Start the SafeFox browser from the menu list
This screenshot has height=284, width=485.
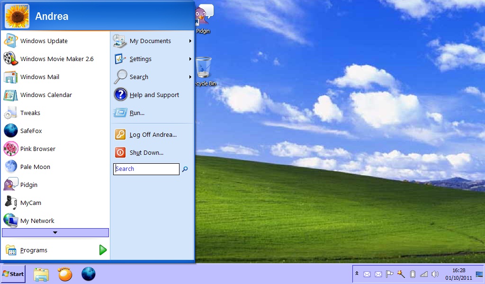tap(55, 131)
